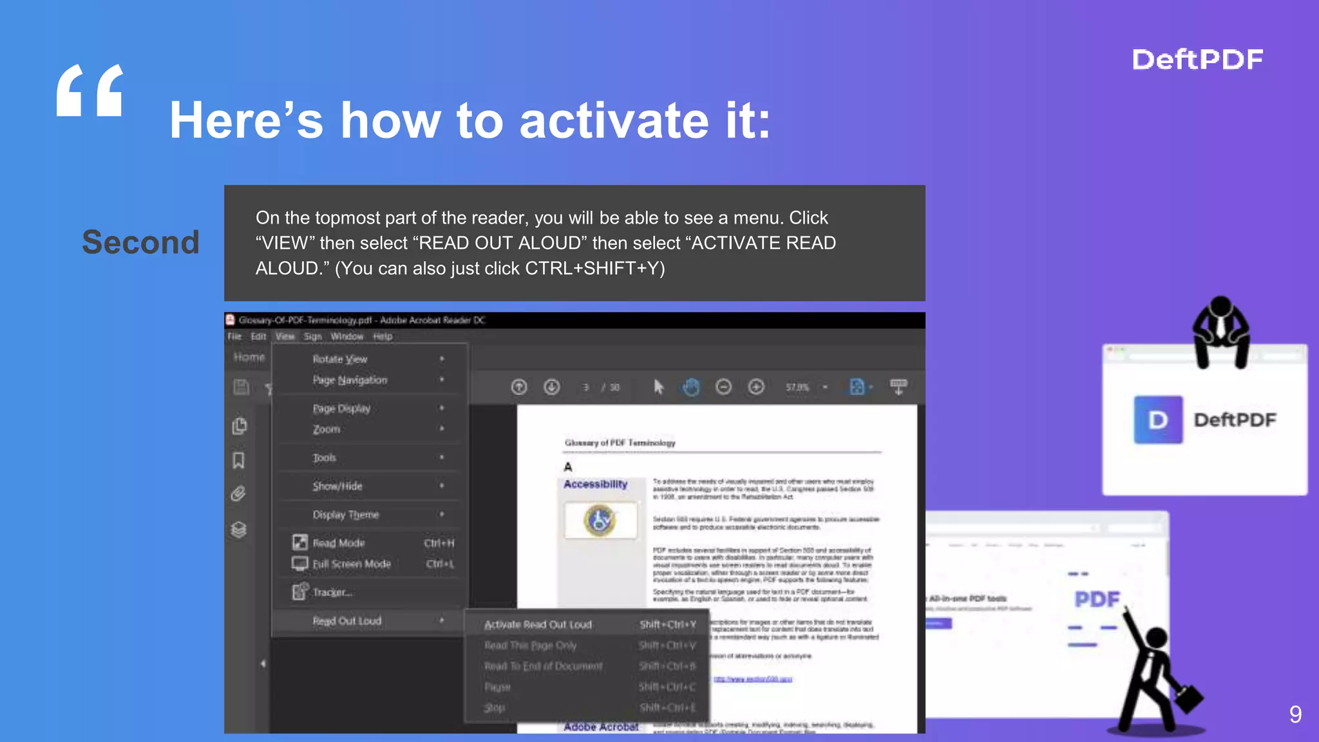Open layers sidebar icon

pos(239,529)
